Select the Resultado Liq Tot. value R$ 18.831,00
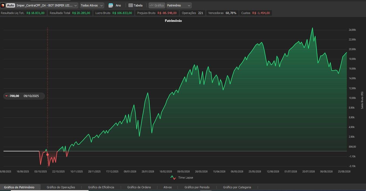The width and height of the screenshot is (366, 191). coord(35,13)
